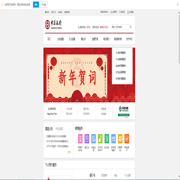Open the 个人金融 navigation menu

(x=72, y=39)
